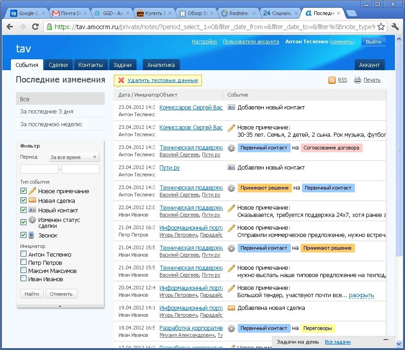The width and height of the screenshot is (405, 350).
Task: Open Все задачи link
Action: pos(338,342)
